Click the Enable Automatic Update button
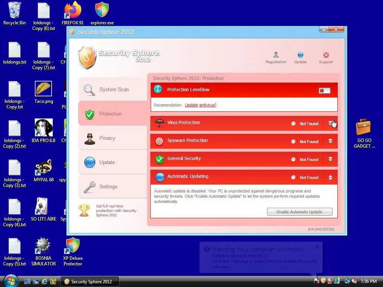 (300, 212)
